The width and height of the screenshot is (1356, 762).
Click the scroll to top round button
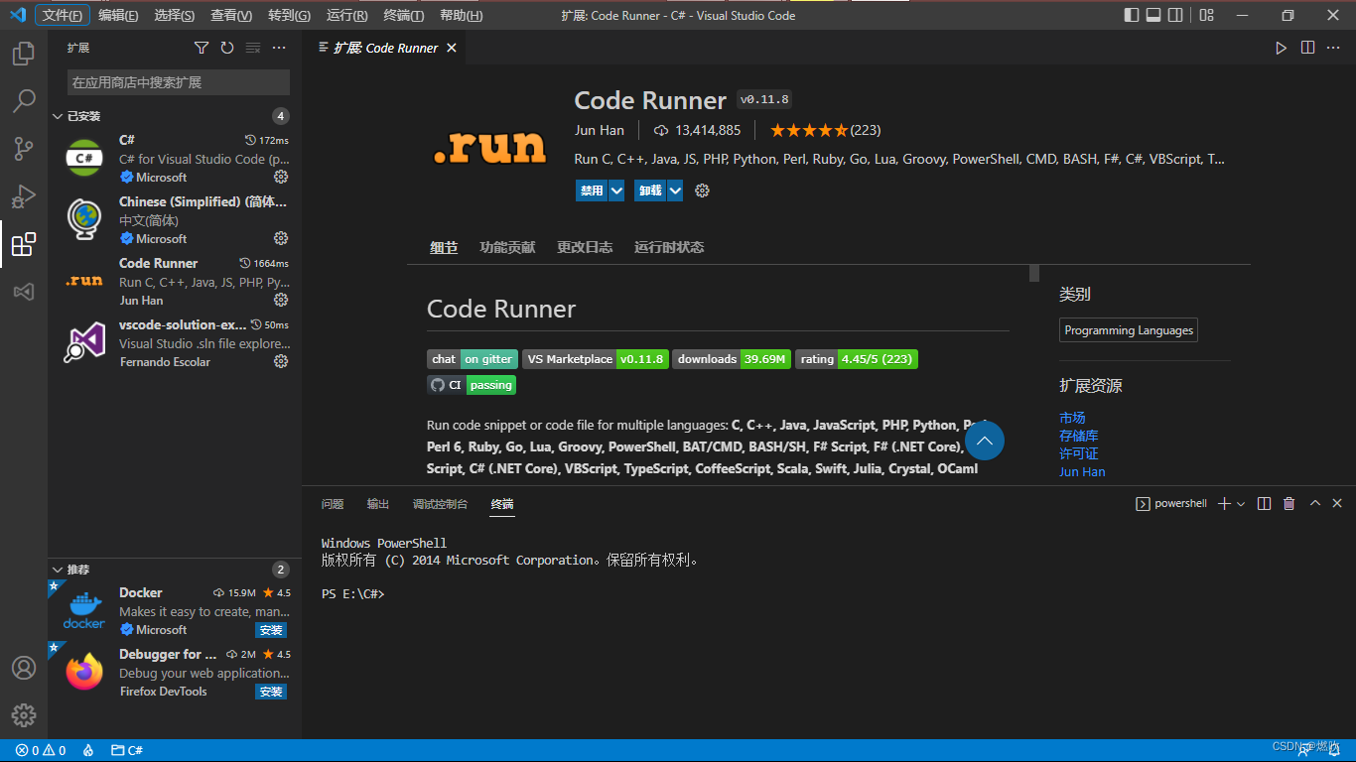(985, 441)
